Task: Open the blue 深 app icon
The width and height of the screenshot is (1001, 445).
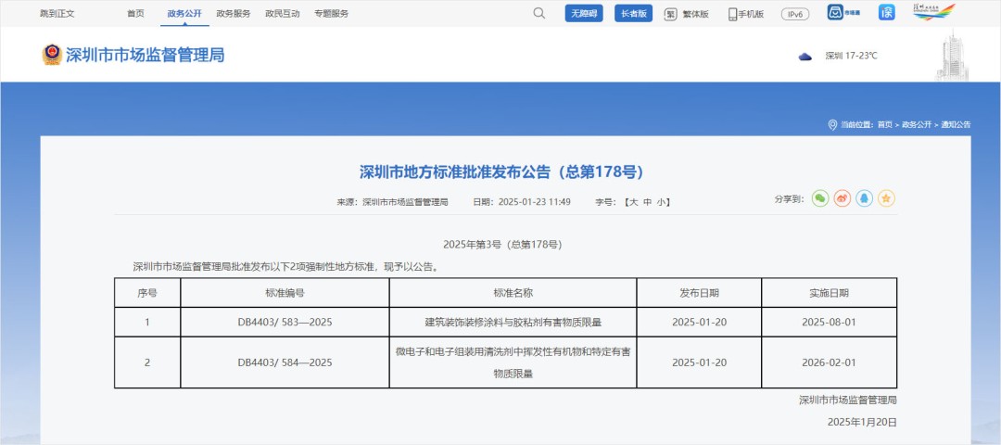Action: 887,13
